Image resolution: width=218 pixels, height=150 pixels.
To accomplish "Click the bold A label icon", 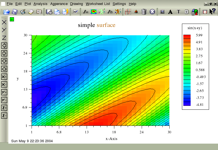I will [x=170, y=12].
